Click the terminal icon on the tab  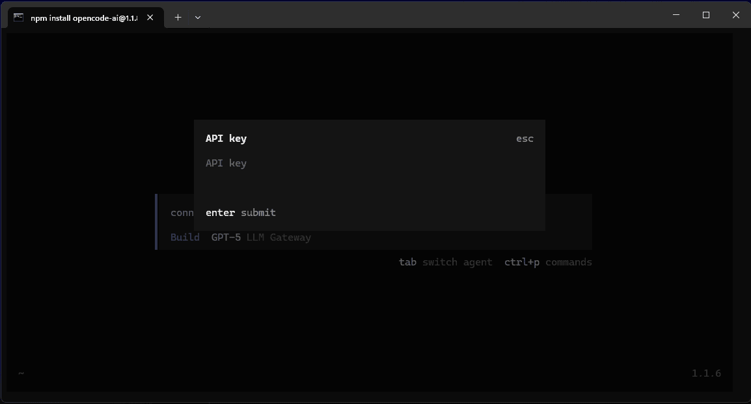coord(18,17)
